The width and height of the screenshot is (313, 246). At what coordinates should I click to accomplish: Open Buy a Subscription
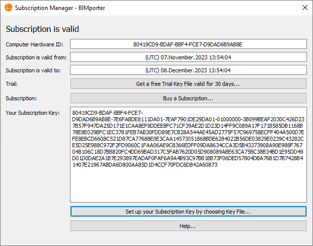pyautogui.click(x=188, y=98)
